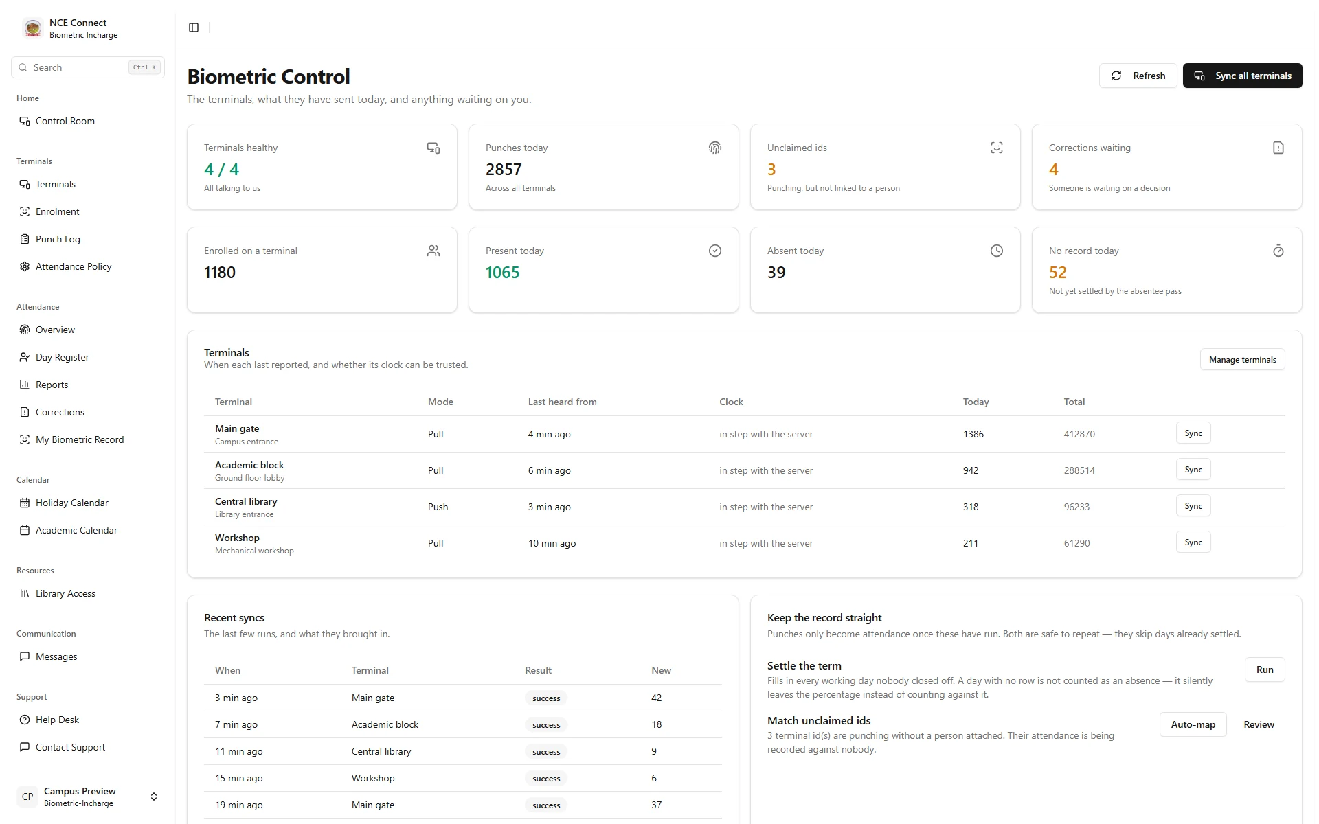The width and height of the screenshot is (1319, 824).
Task: Click the timer icon on No record today card
Action: (1278, 251)
